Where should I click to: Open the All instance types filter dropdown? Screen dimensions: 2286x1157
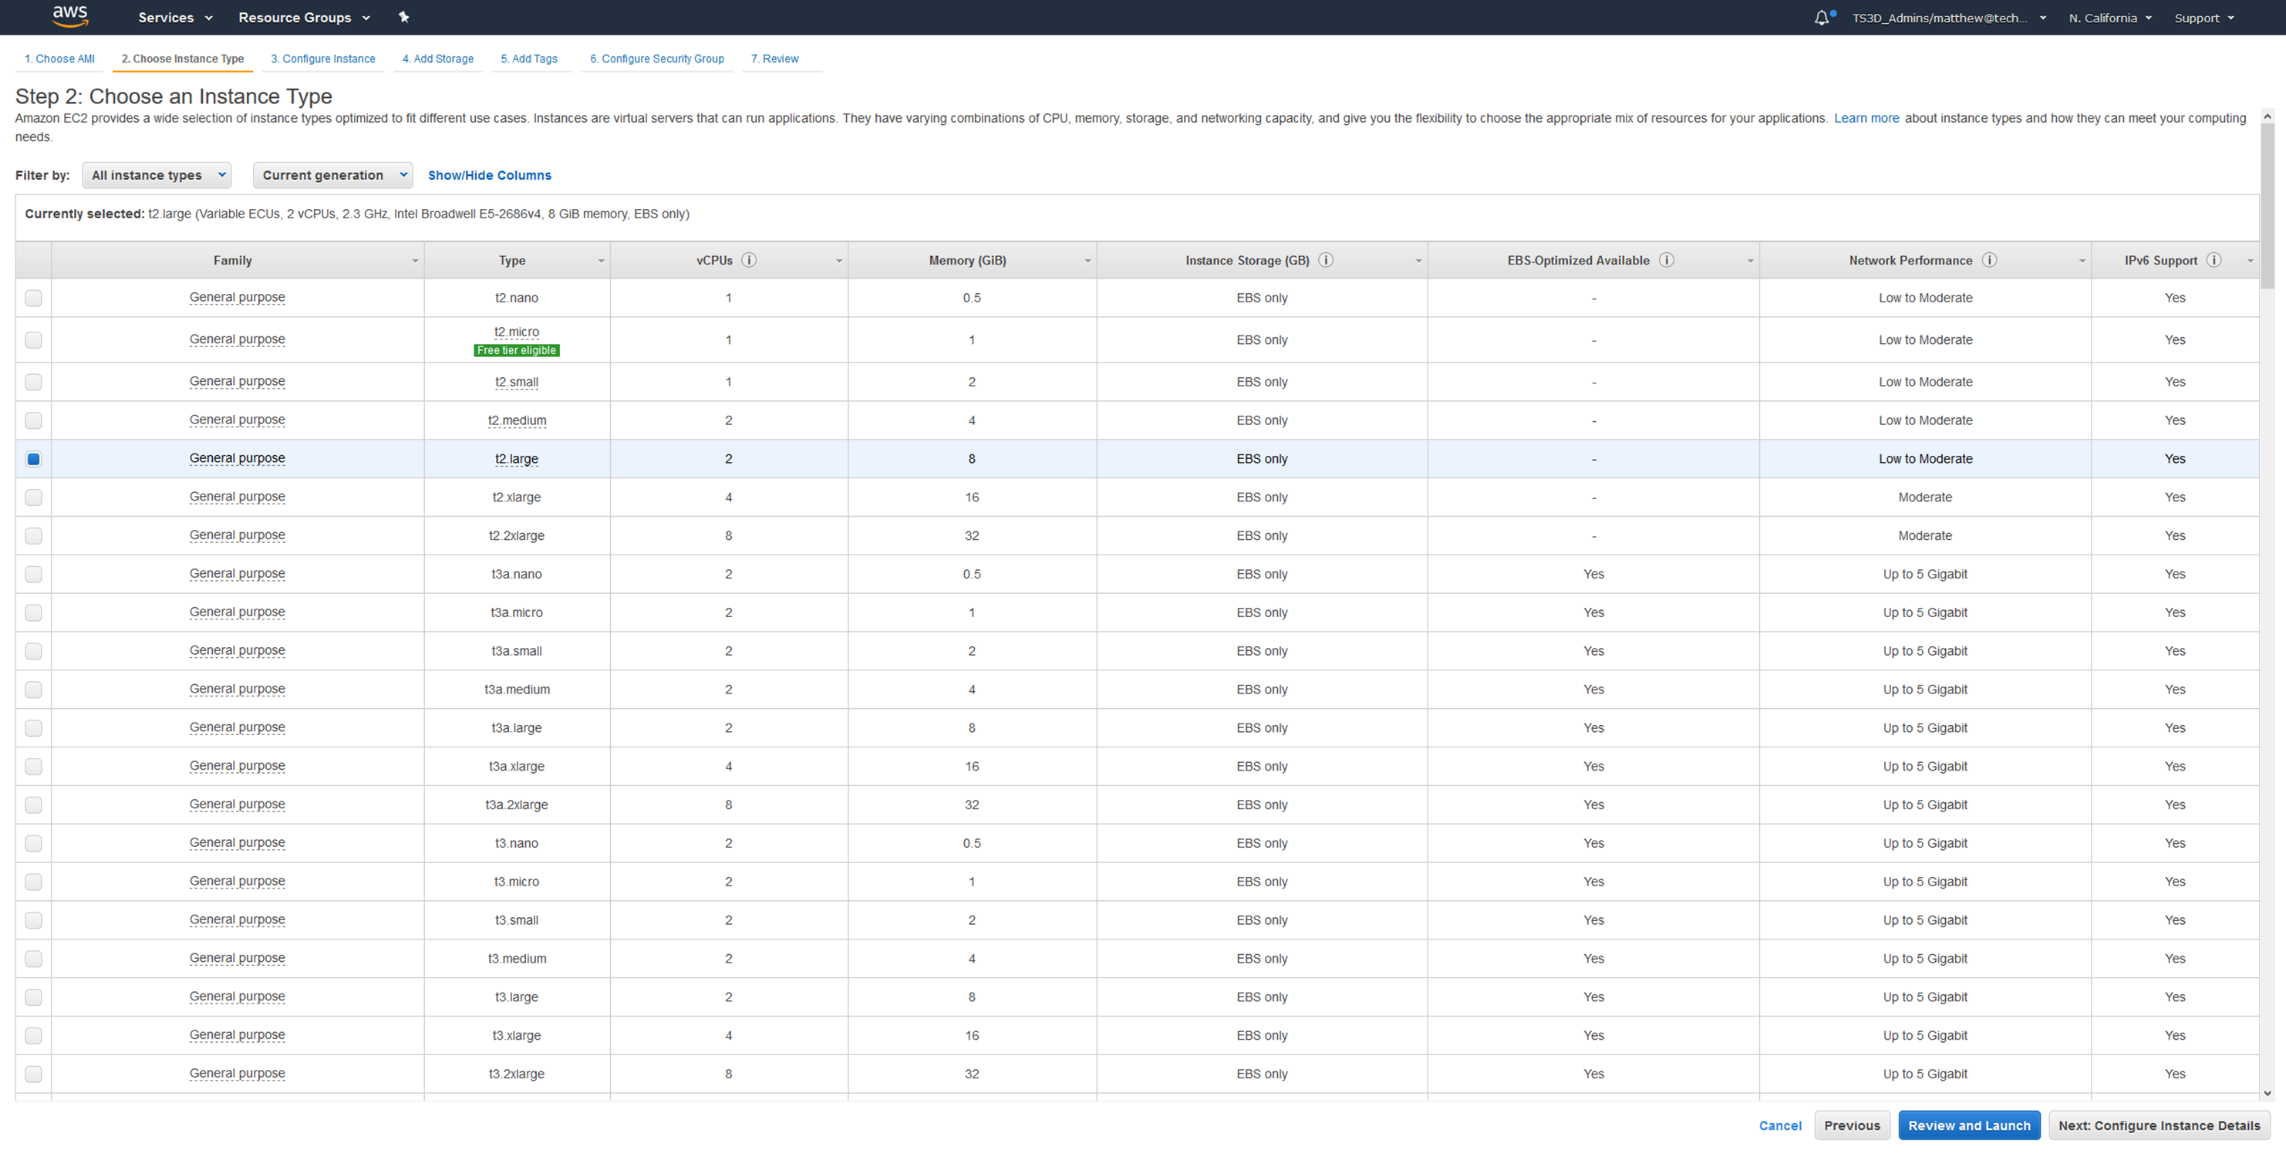point(157,175)
